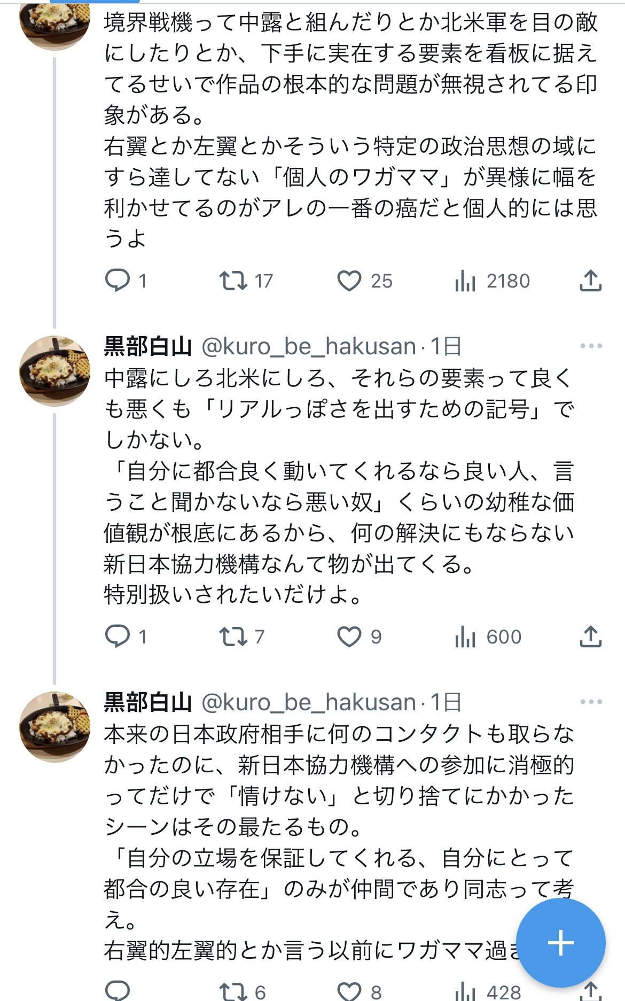Open the bottom tweet's profile avatar

(x=54, y=726)
